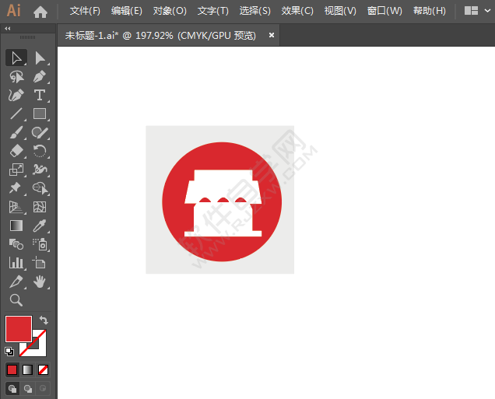
Task: Select the Pen tool
Action: [40, 76]
